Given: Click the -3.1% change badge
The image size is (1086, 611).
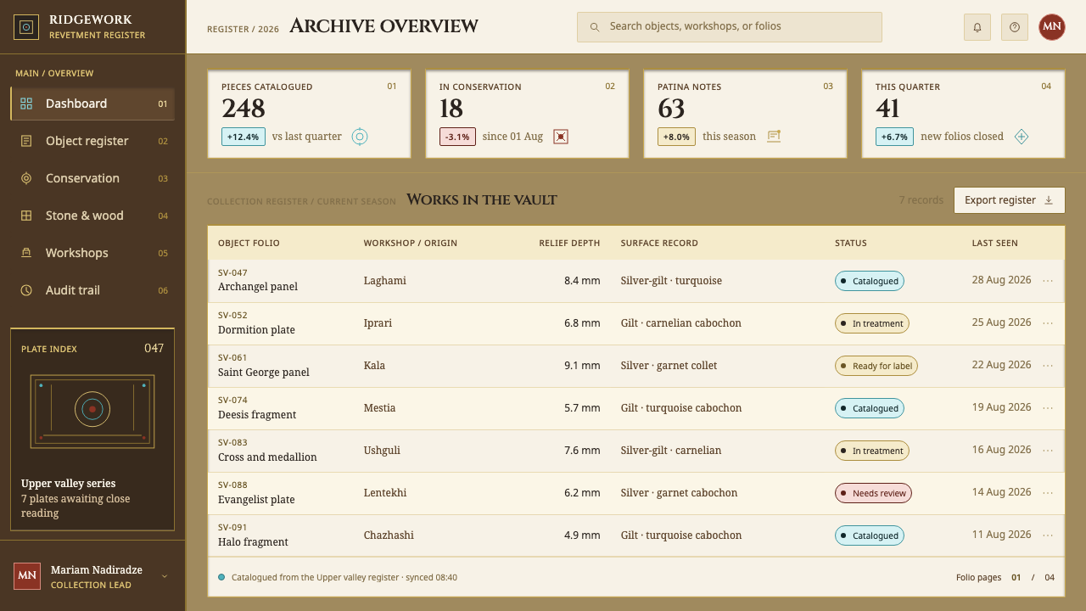Looking at the screenshot, I should click(x=457, y=137).
